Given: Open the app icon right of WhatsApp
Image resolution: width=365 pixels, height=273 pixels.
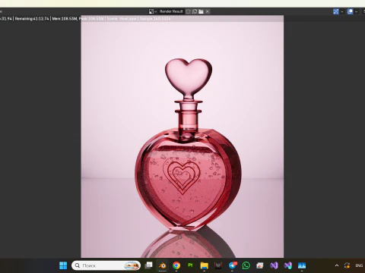Looking at the screenshot, I should 260,265.
